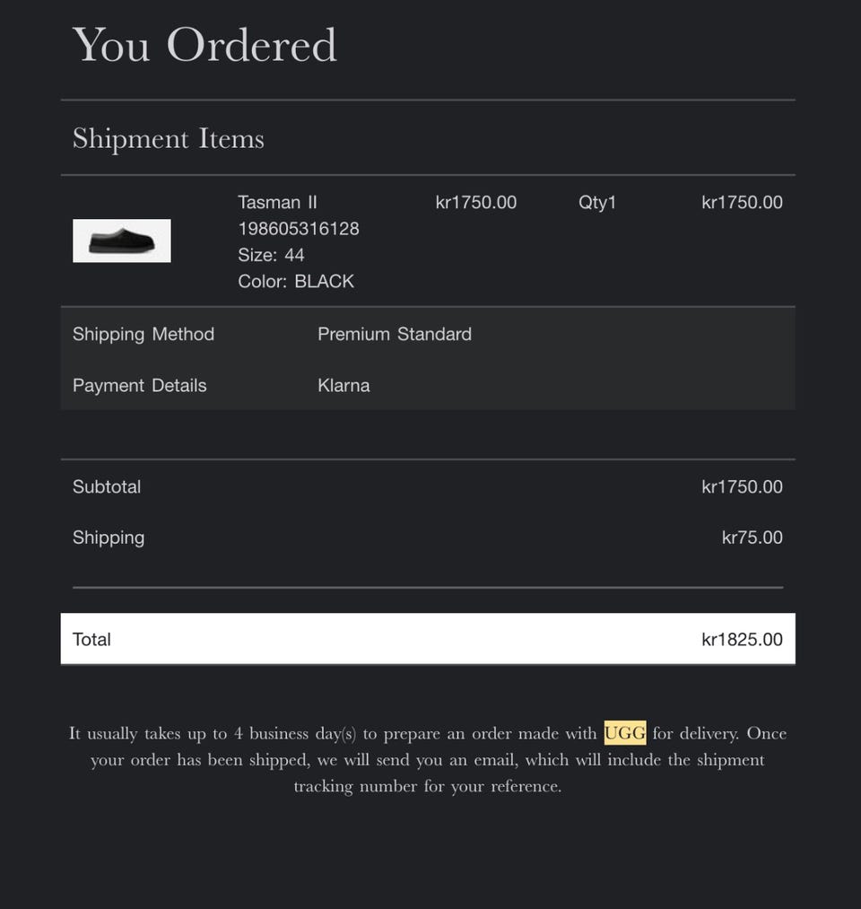The height and width of the screenshot is (909, 861).
Task: Click the Subtotal label
Action: [x=107, y=486]
